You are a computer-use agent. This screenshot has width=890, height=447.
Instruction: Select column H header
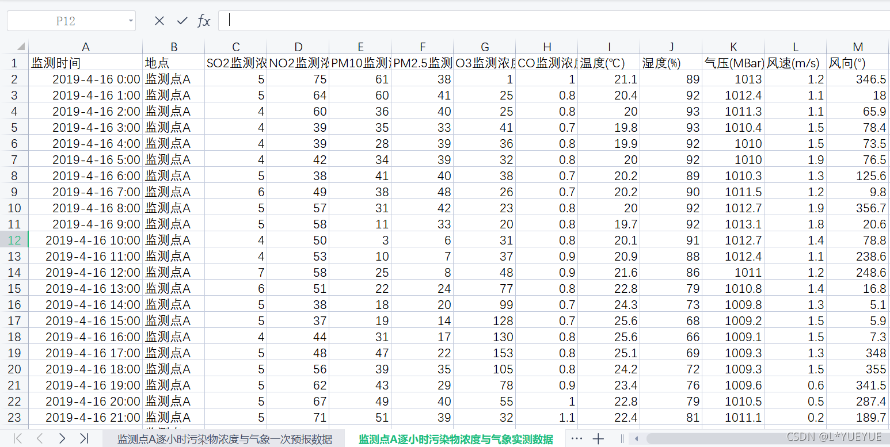(x=547, y=47)
